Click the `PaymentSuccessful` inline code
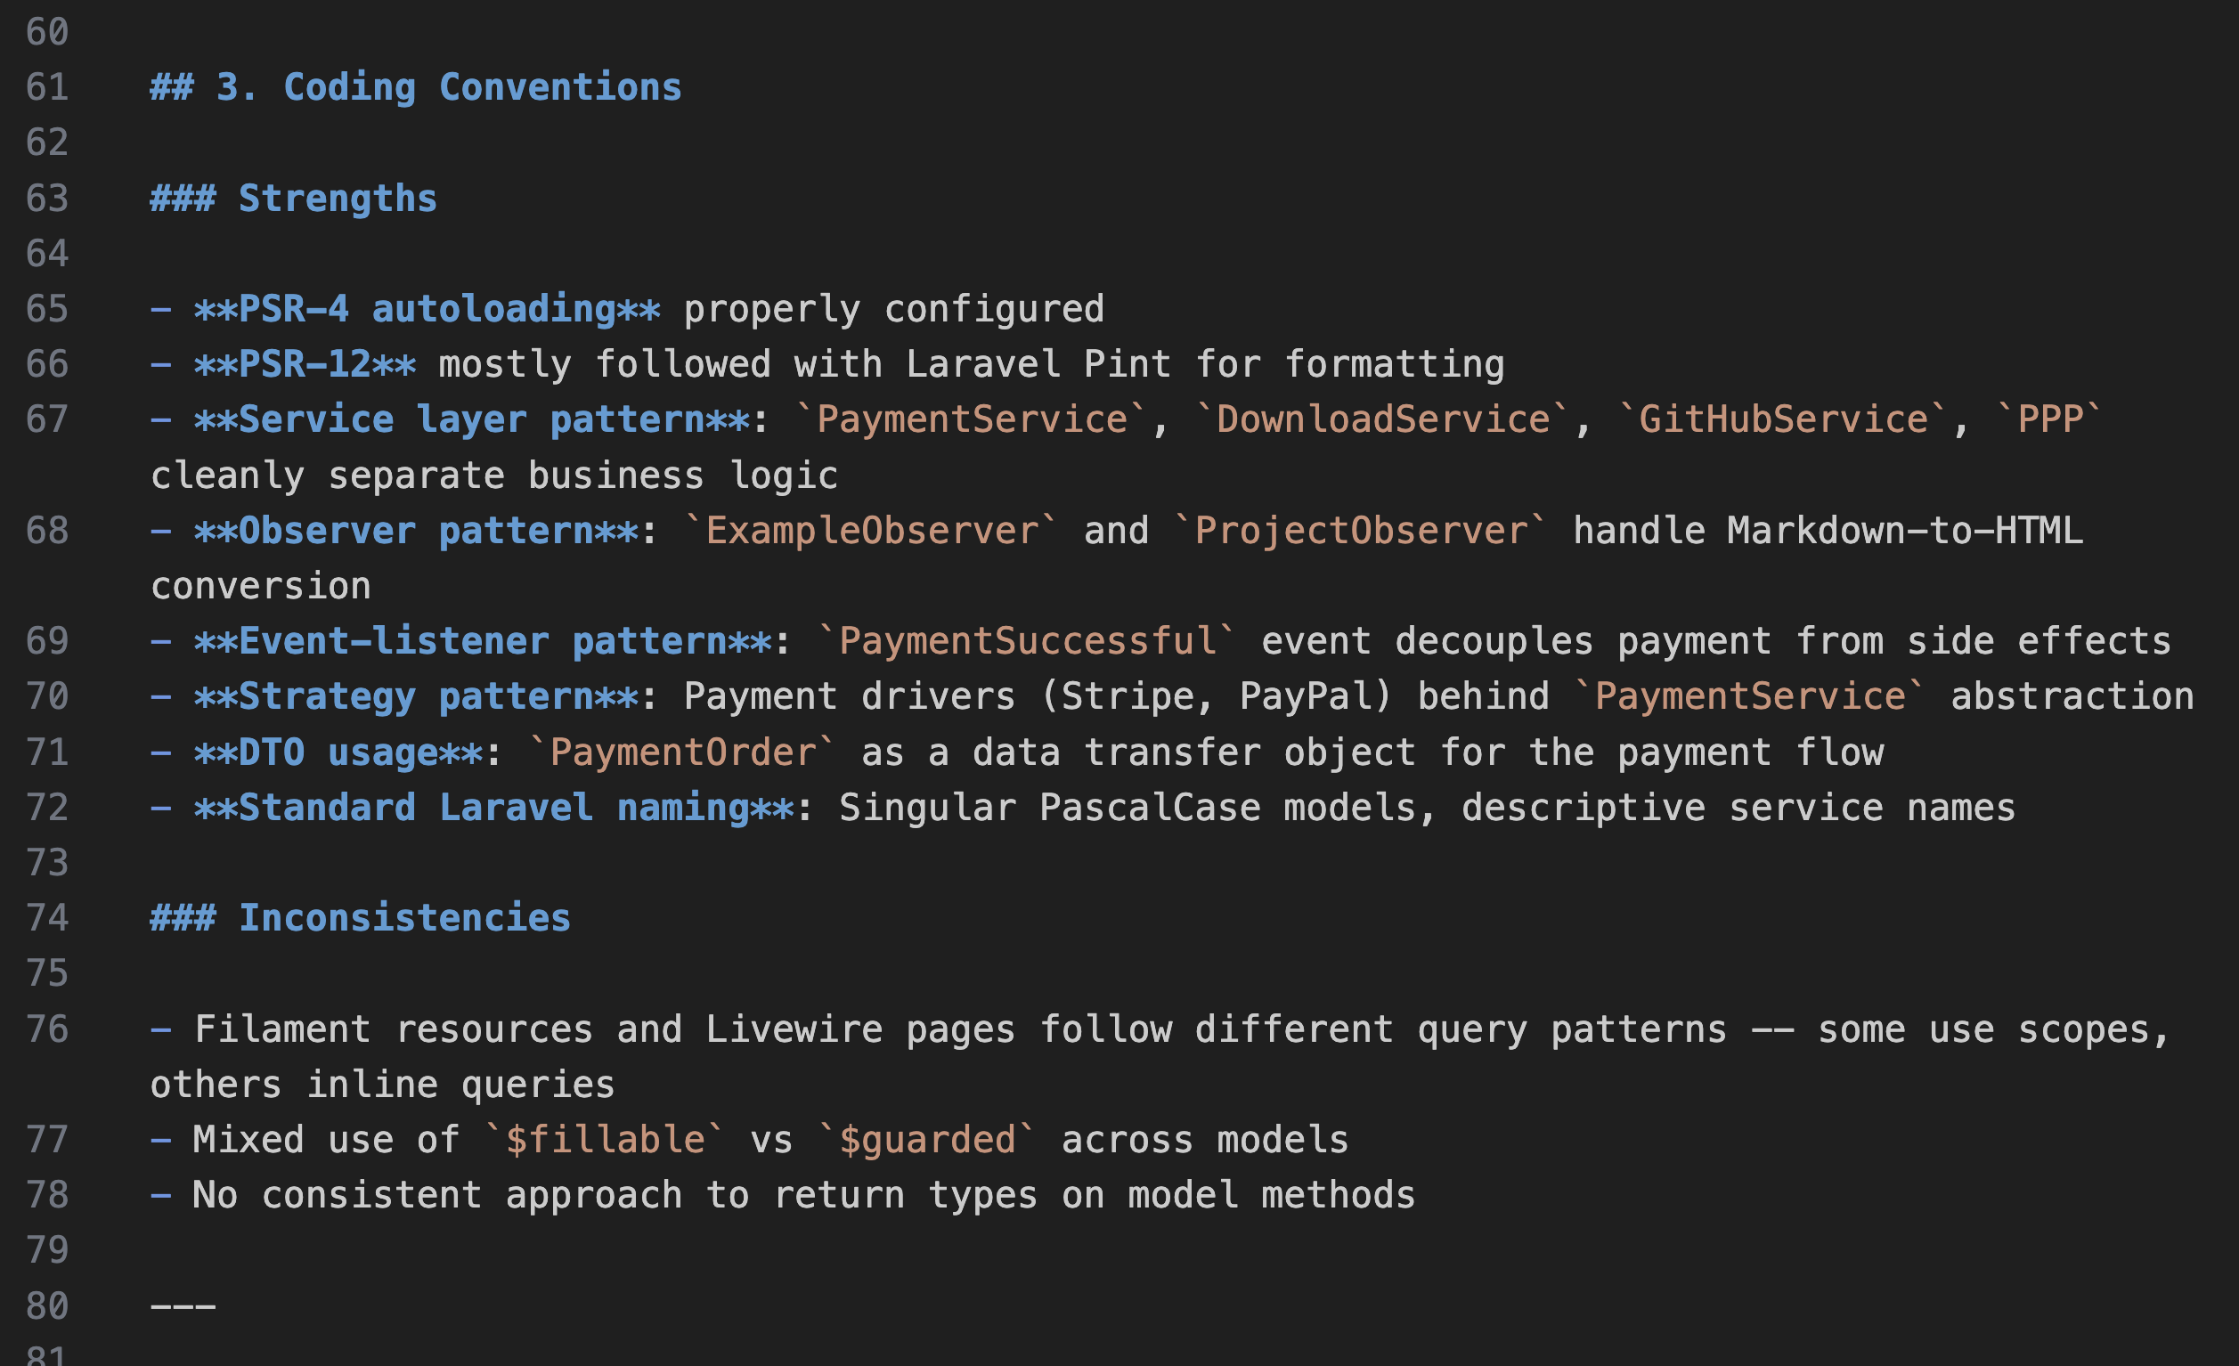 [x=1027, y=642]
